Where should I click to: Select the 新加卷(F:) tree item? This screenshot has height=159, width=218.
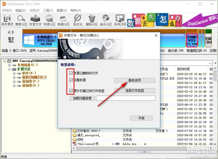[31, 81]
